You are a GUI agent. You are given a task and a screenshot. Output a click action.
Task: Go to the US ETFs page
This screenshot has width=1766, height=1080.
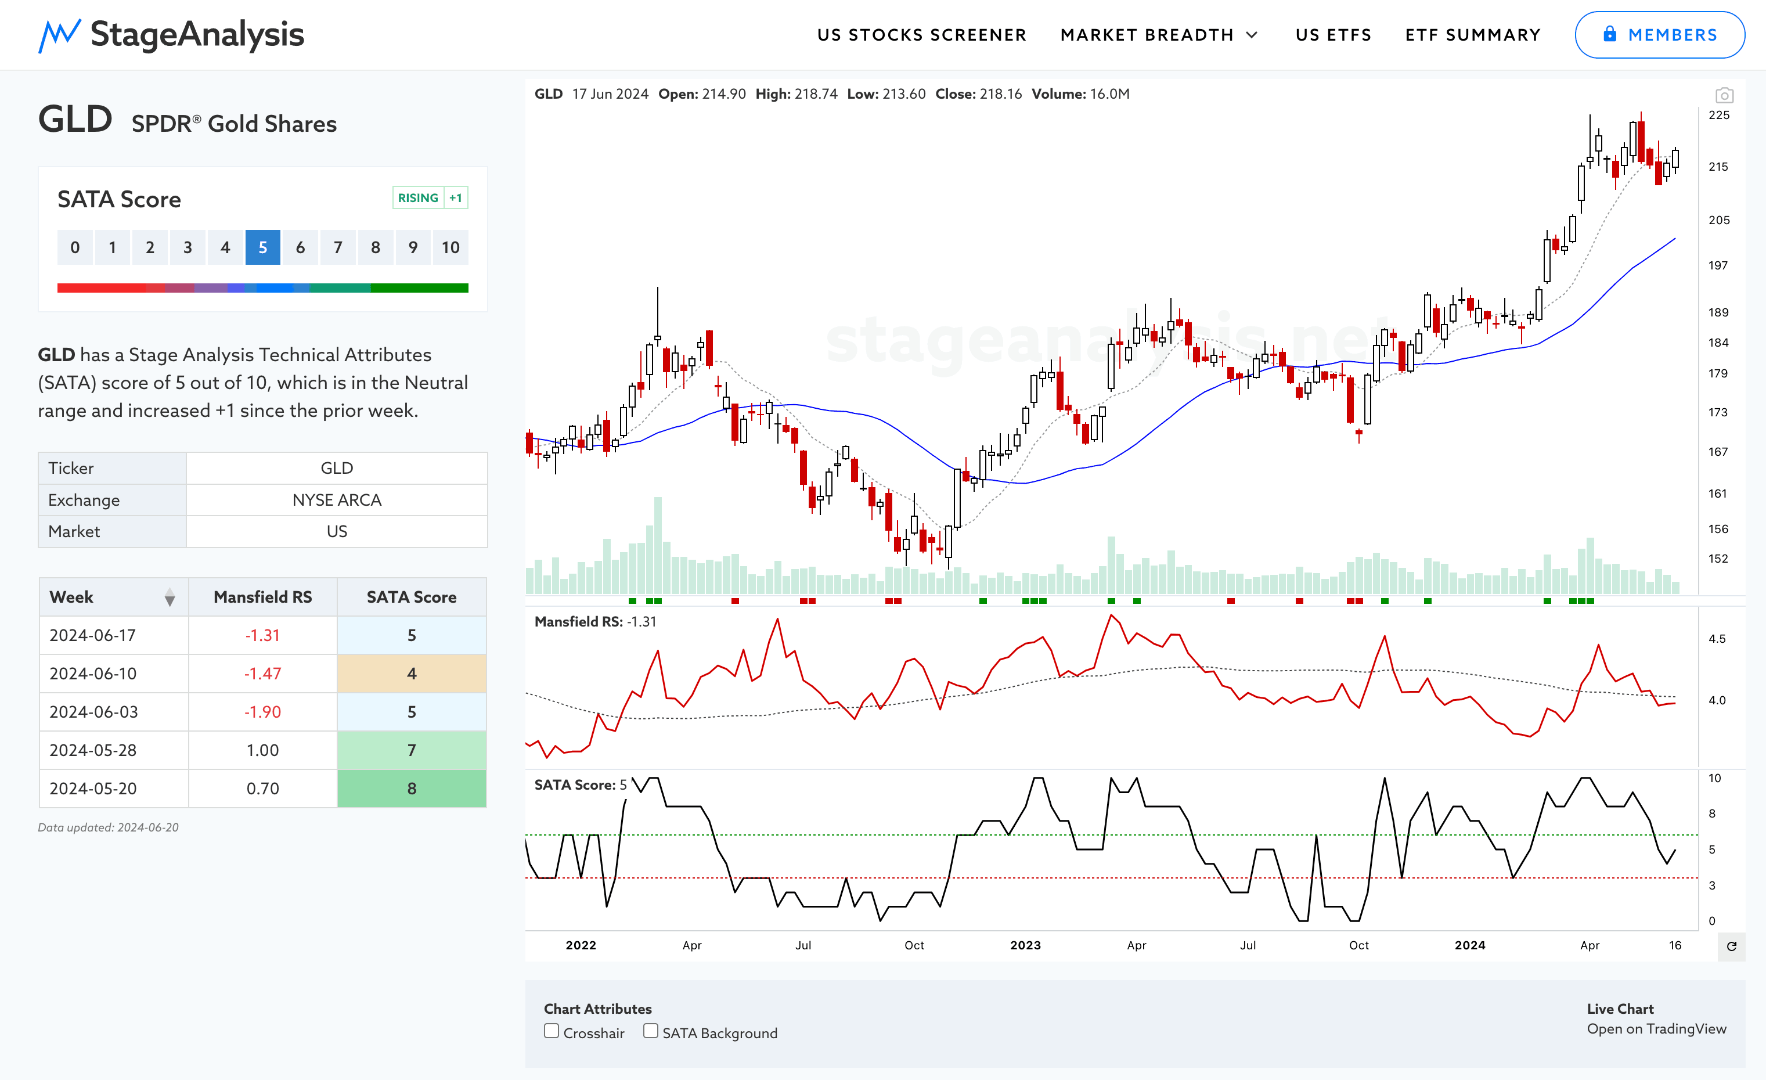[1333, 35]
